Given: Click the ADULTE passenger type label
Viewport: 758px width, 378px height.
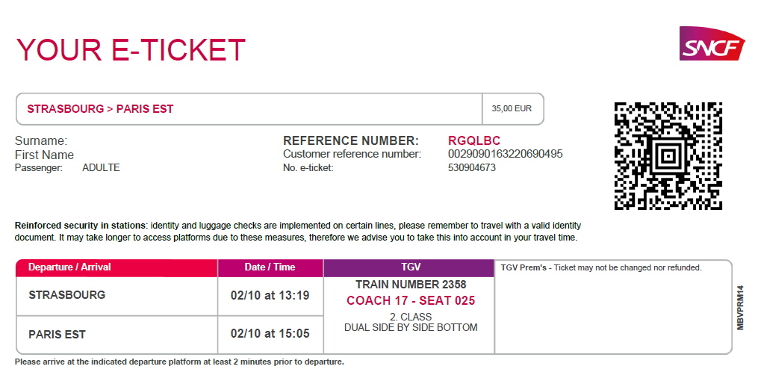Looking at the screenshot, I should click(101, 168).
